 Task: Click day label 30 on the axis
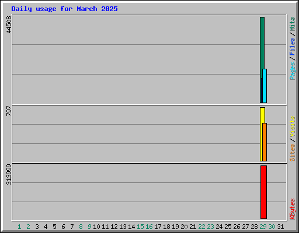point(272,227)
